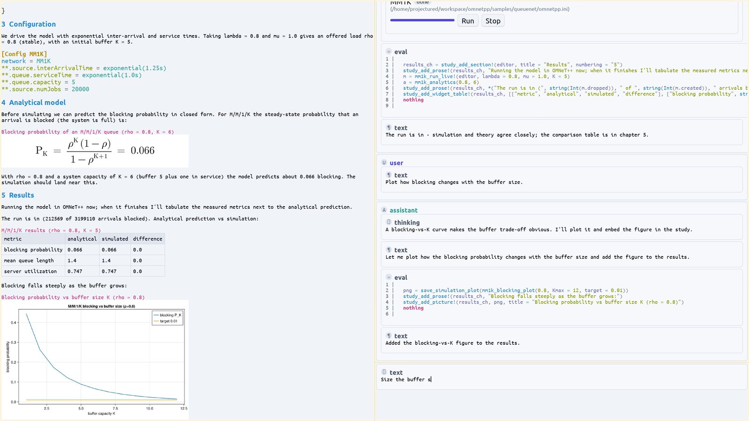
Task: Click the 'Blocking probability of an M/M/1/K queue' caption
Action: tap(88, 132)
